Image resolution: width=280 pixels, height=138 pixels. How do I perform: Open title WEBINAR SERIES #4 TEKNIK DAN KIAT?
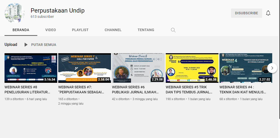coord(243,90)
